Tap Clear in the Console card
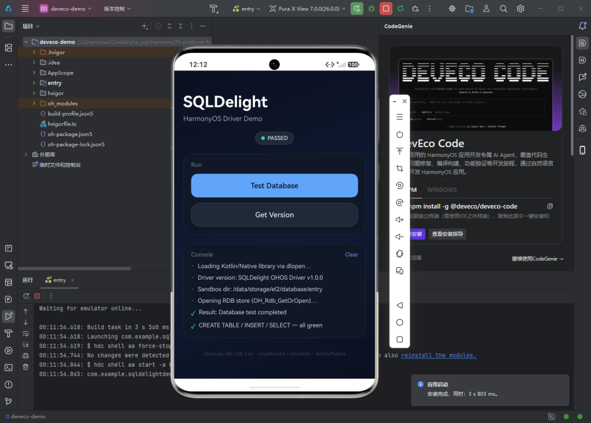Screen dimensions: 591x423 [x=351, y=255]
